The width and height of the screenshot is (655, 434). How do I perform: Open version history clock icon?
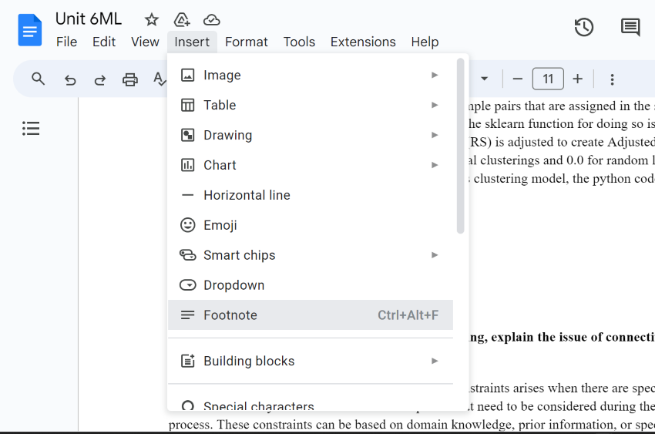point(584,28)
